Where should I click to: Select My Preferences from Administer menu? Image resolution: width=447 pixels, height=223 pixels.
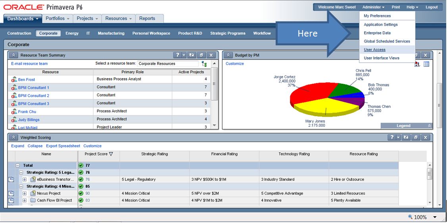[377, 16]
